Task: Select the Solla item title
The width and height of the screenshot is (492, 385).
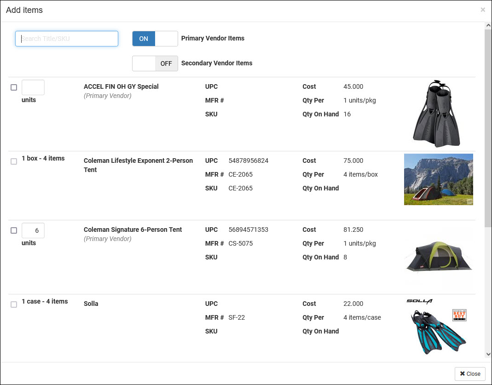Action: point(91,304)
